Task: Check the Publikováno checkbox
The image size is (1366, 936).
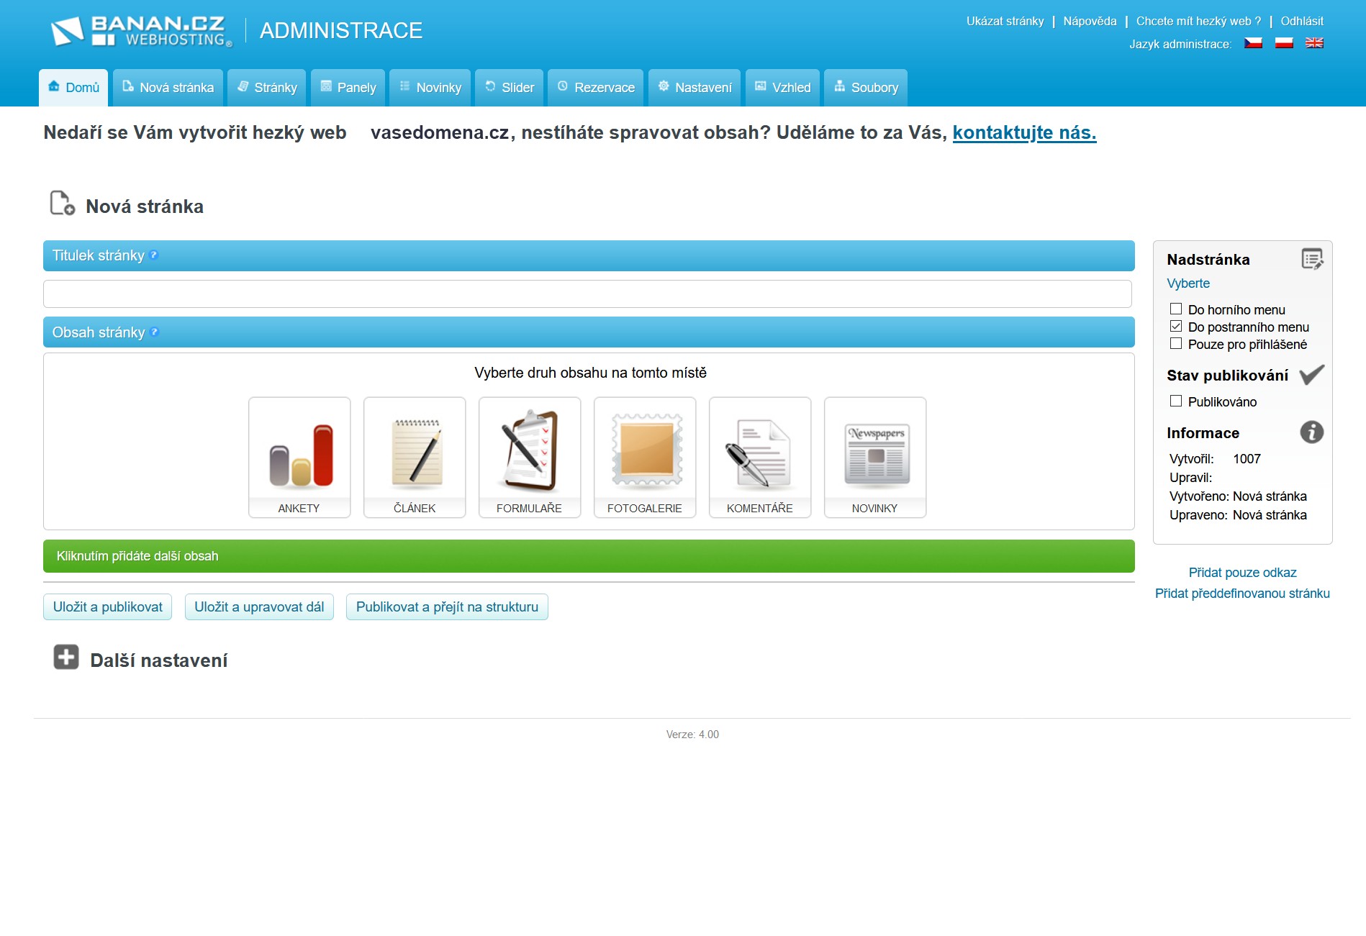Action: click(1176, 401)
